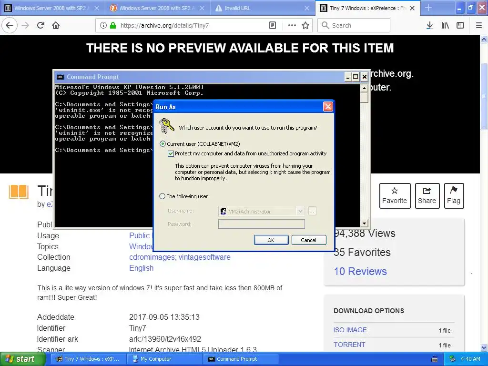Reload the archive.org page
488x366 pixels.
(41, 25)
